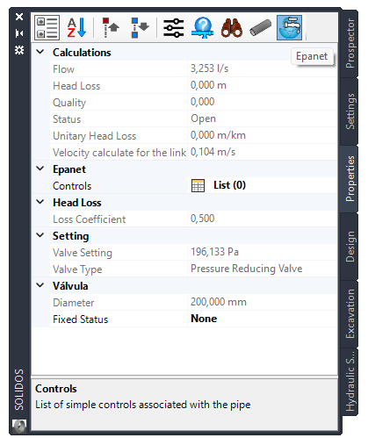Click the binoculars find icon

click(x=232, y=28)
